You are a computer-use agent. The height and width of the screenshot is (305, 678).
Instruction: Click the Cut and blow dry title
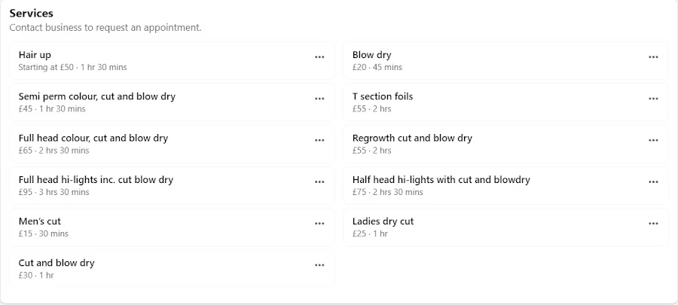coord(56,263)
